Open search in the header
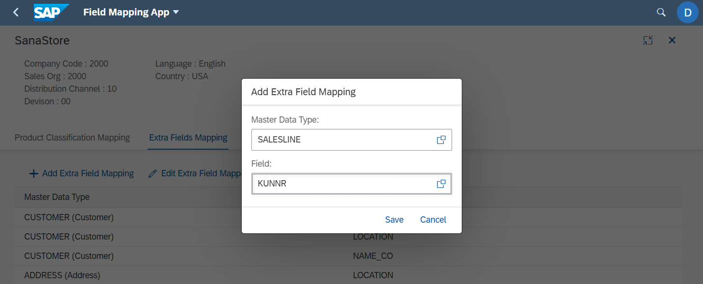The width and height of the screenshot is (703, 284). point(661,12)
